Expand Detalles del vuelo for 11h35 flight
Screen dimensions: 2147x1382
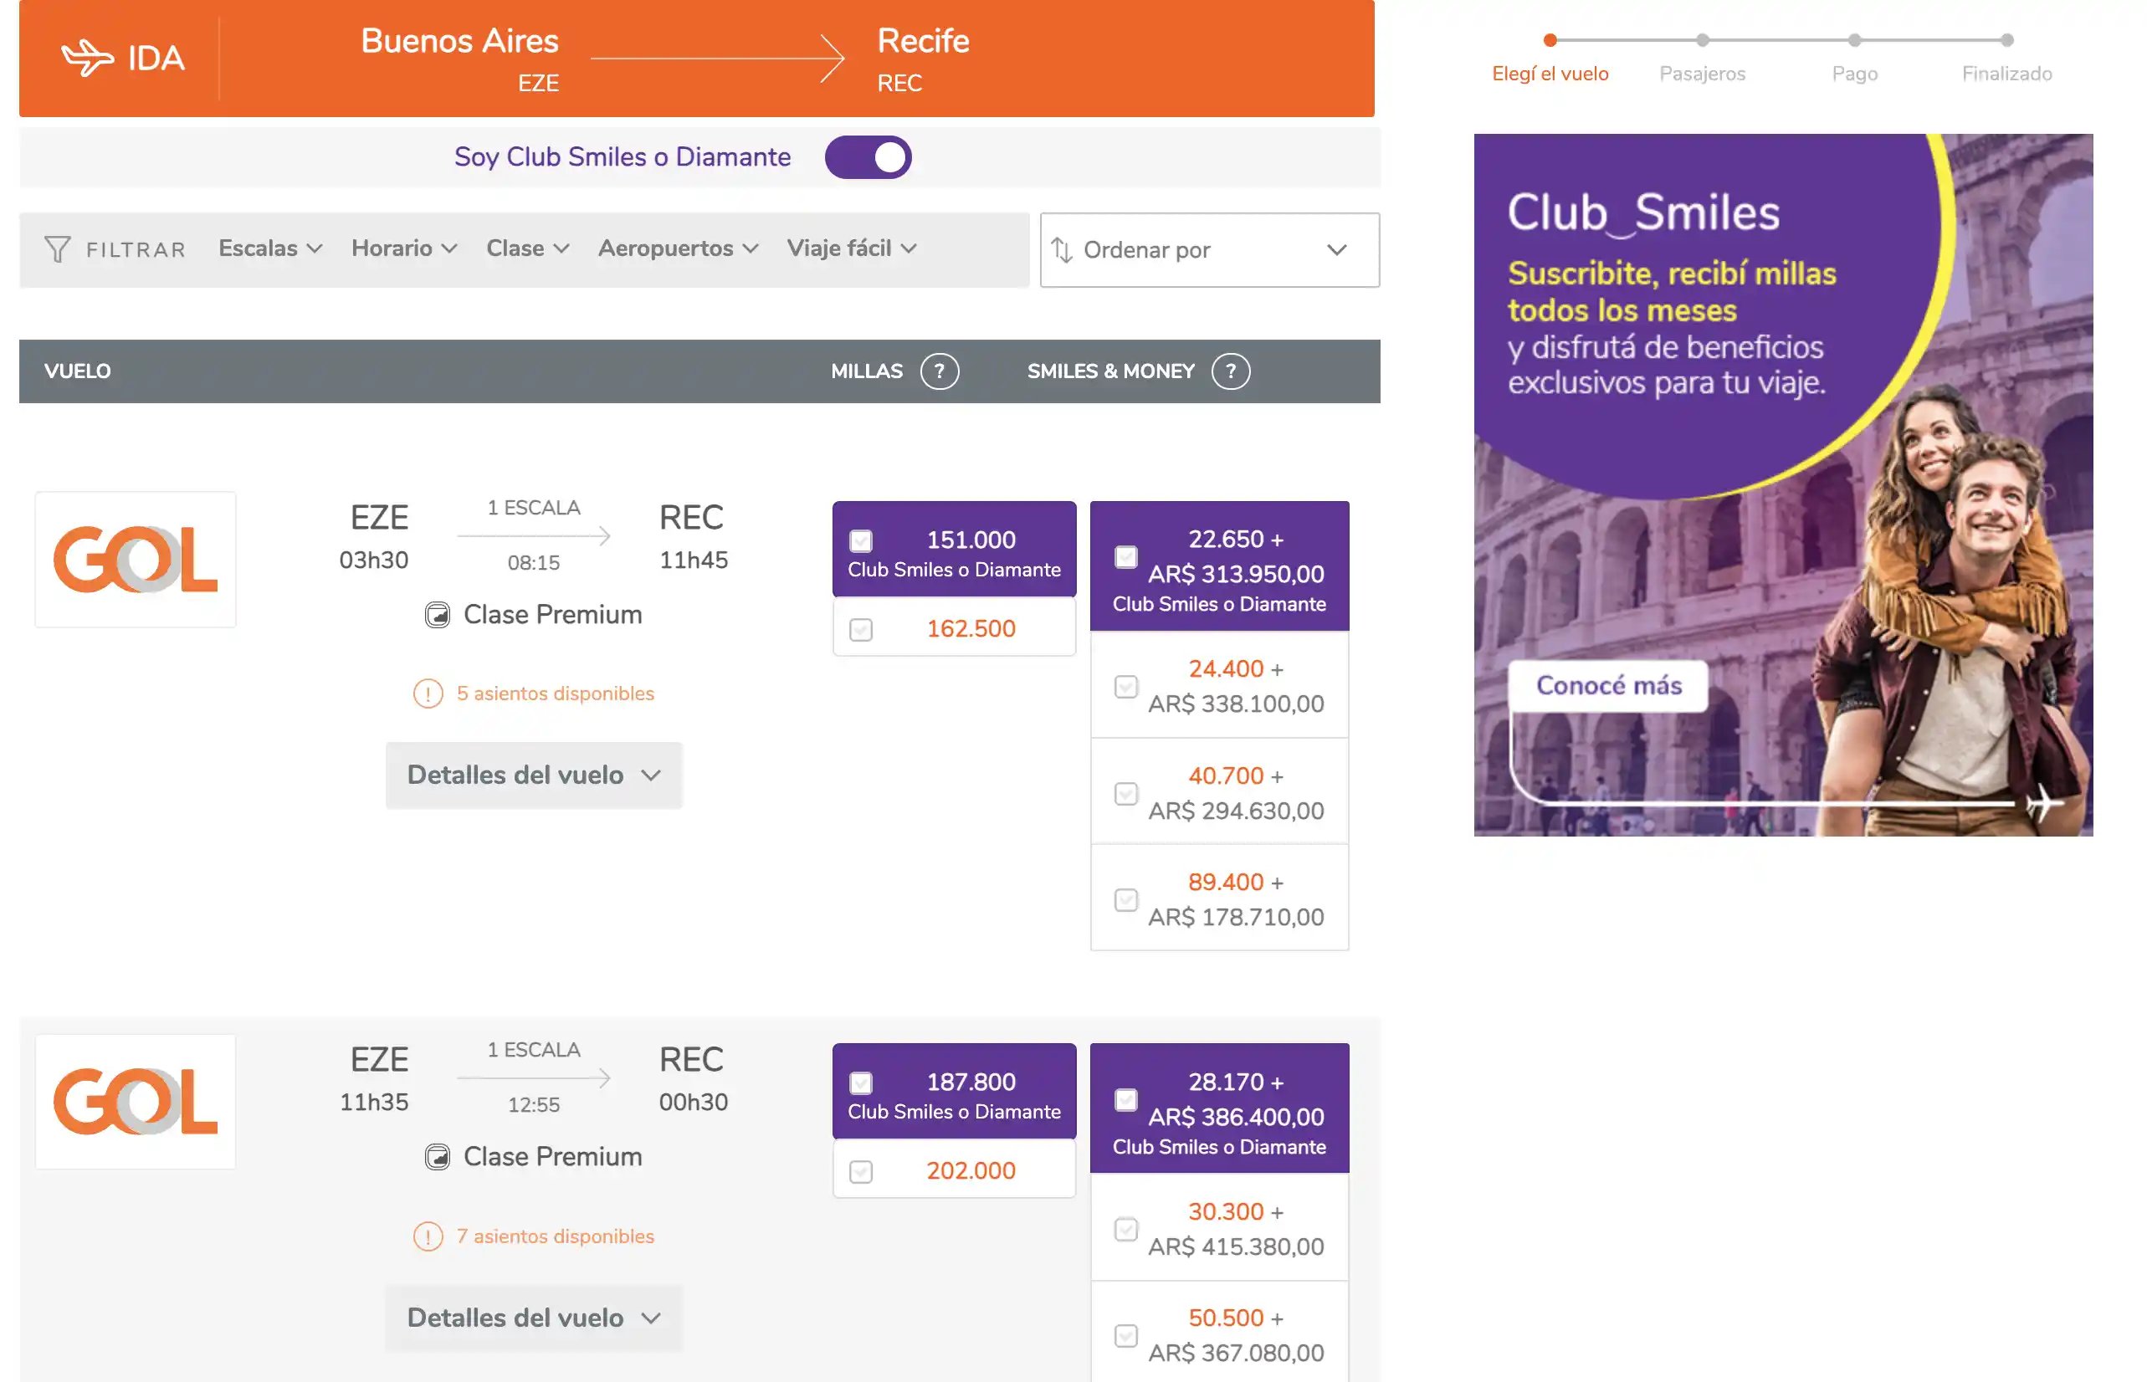pyautogui.click(x=534, y=1318)
